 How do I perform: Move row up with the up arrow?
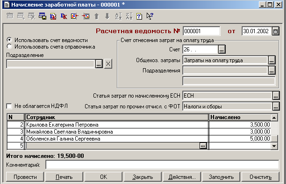pyautogui.click(x=96, y=16)
